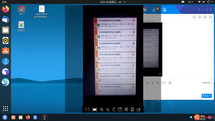Open Help from the dock
Screen dimensions: 215x121
6,61
